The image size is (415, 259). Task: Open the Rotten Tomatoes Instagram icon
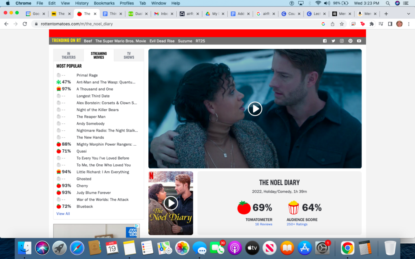pos(342,41)
